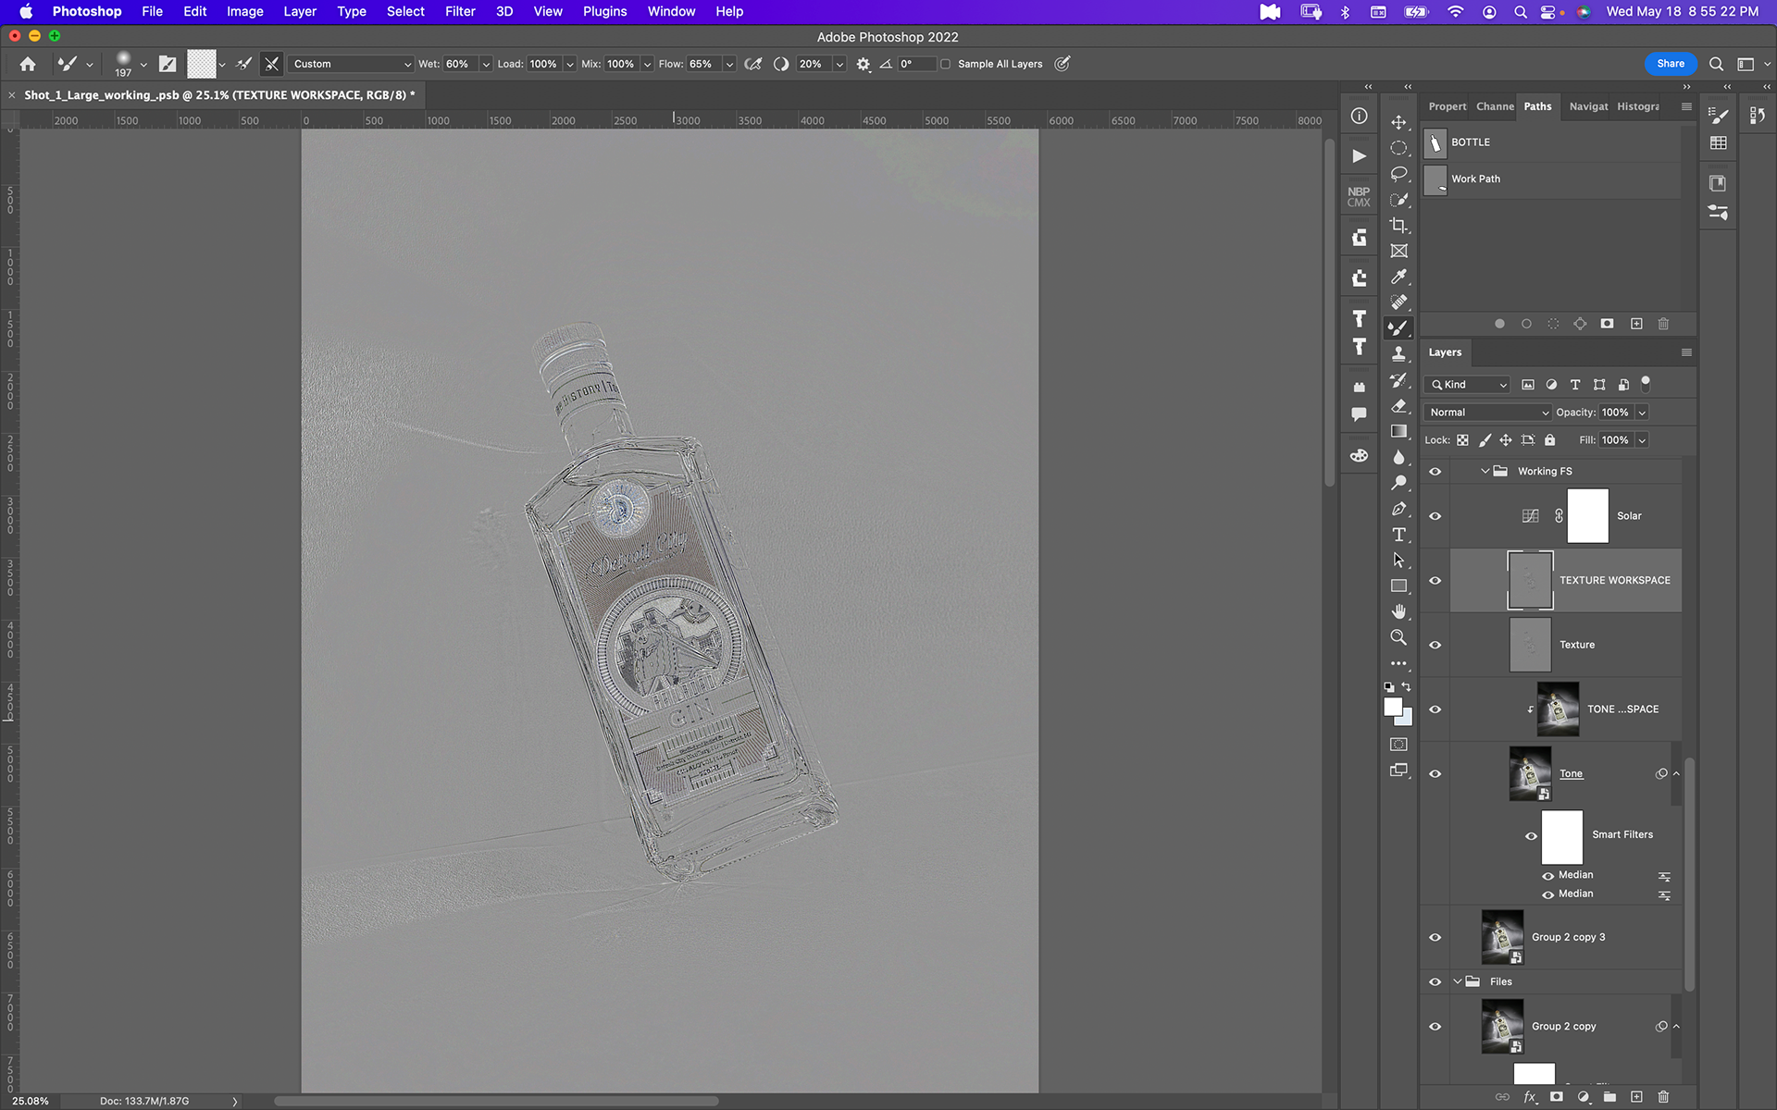Toggle Smart Filters visibility on Tone
1777x1110 pixels.
(1531, 836)
